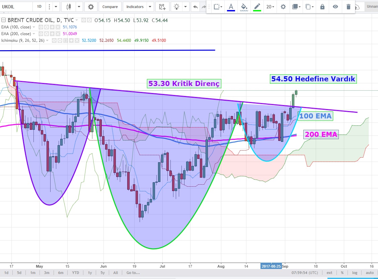378x279 pixels.
Task: Lock the selected drawing with padlock icon
Action: coord(322,7)
